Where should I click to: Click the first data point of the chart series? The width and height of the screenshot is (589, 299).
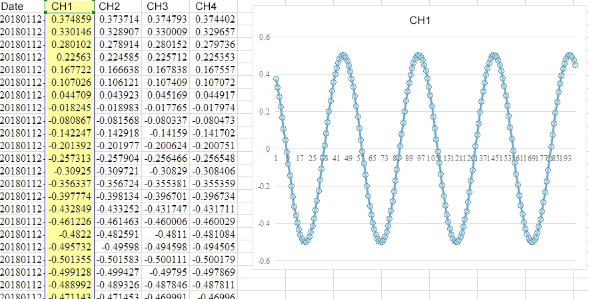coord(276,79)
